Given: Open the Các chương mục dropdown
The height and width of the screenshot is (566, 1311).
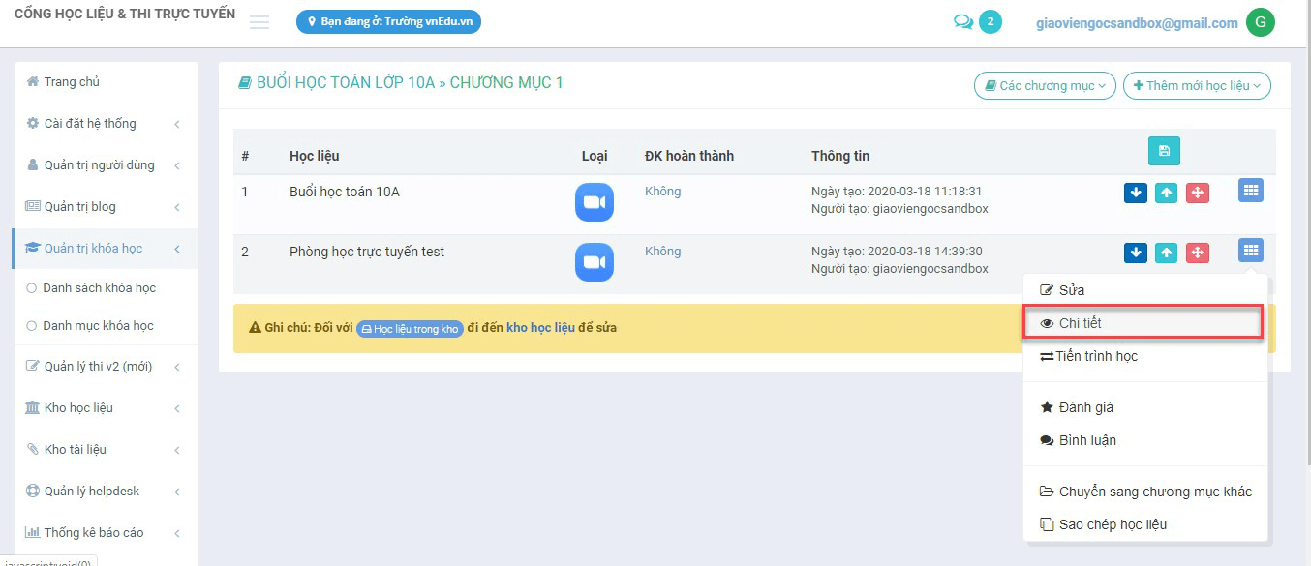Looking at the screenshot, I should pyautogui.click(x=1044, y=85).
